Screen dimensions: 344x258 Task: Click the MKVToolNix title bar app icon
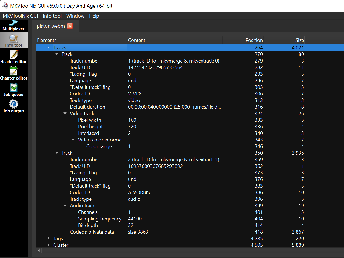coord(5,5)
